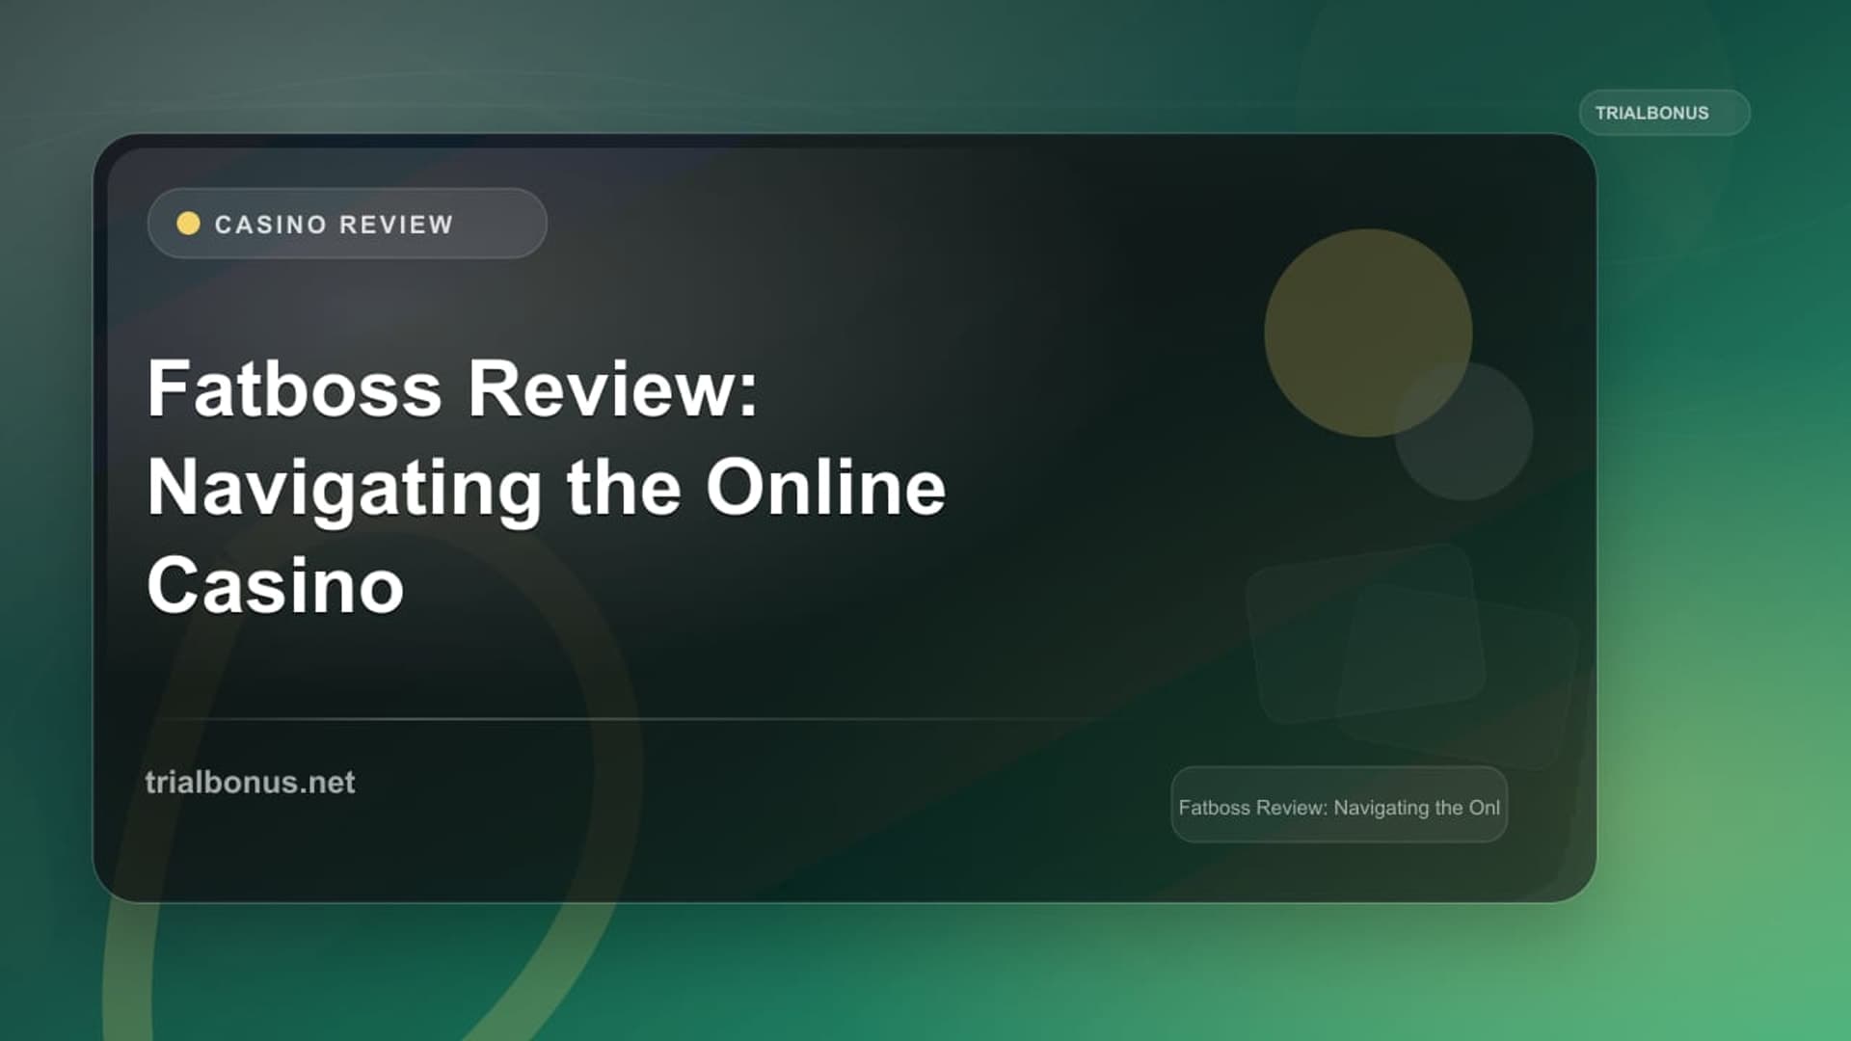Image resolution: width=1851 pixels, height=1041 pixels.
Task: Click the 'Fatboss Review: Navigating the Onl' chip
Action: (1339, 806)
